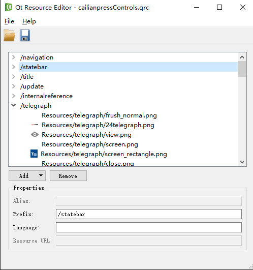Image resolution: width=253 pixels, height=270 pixels.
Task: Select Resources/telegraph/screen_rectangle.png entry
Action: (104, 154)
